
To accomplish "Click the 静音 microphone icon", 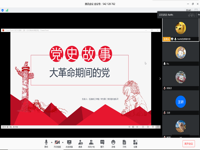I will tap(46, 142).
